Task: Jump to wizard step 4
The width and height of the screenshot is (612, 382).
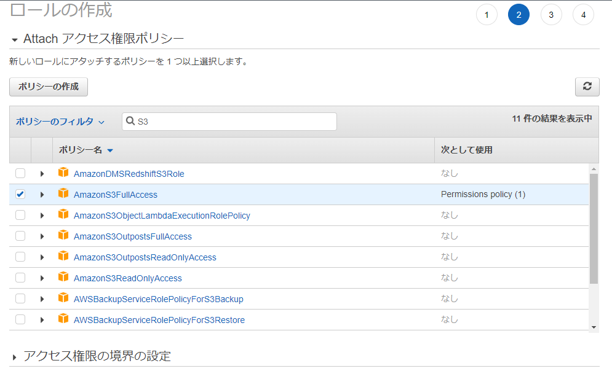Action: point(583,15)
